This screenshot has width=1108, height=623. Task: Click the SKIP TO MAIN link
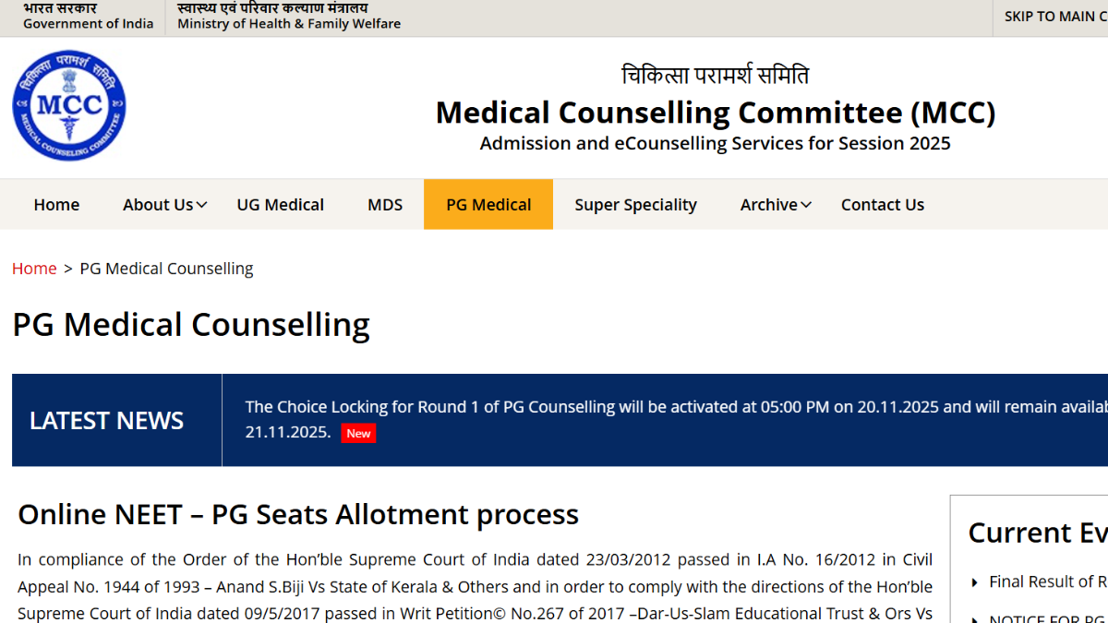tap(1054, 16)
